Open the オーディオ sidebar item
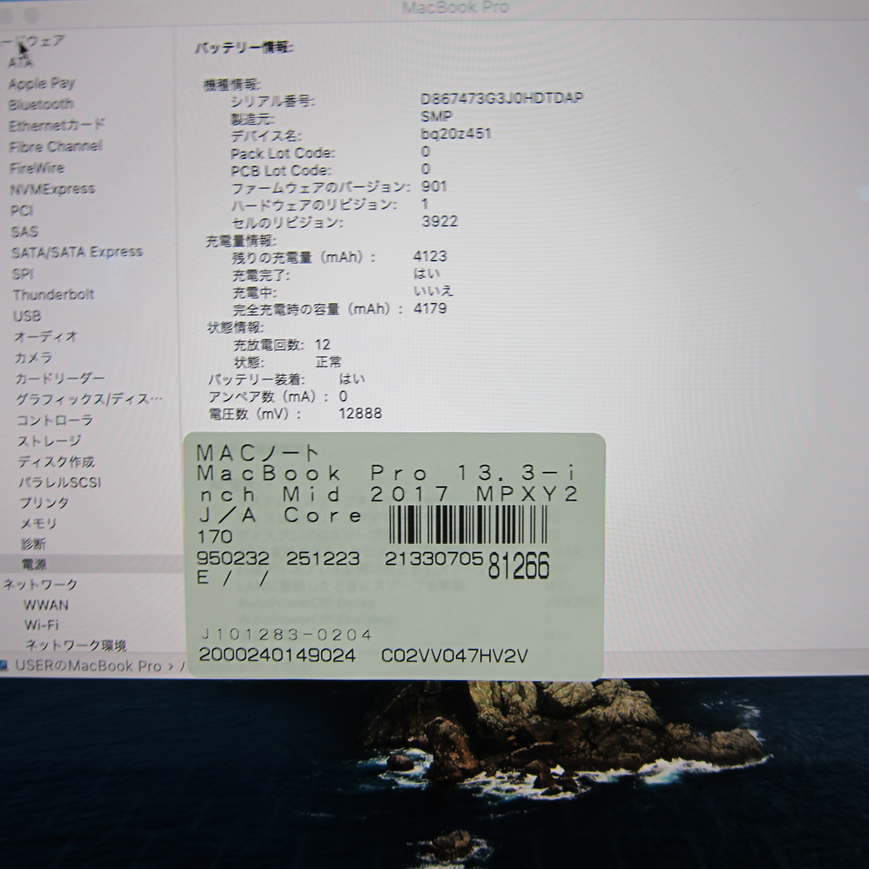This screenshot has width=869, height=869. [46, 336]
